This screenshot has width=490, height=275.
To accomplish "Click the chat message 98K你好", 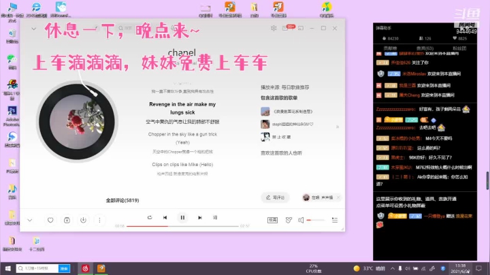I will click(x=430, y=157).
